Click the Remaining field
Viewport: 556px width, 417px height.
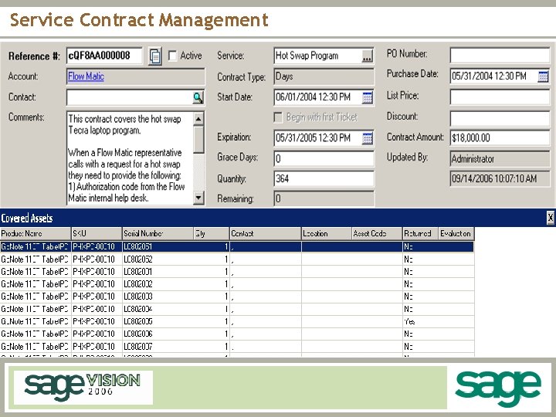(324, 198)
